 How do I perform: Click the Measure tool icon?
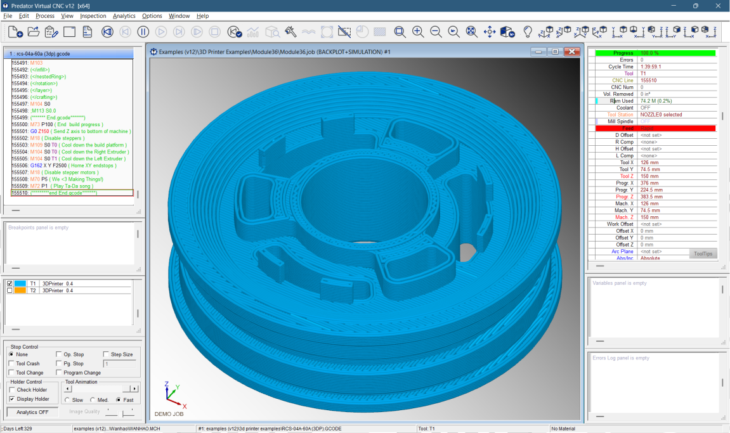tap(289, 31)
